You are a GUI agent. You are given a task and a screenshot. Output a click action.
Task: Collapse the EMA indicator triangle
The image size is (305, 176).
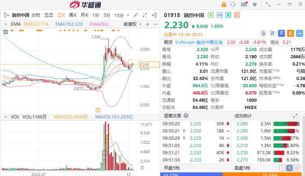(x=6, y=24)
